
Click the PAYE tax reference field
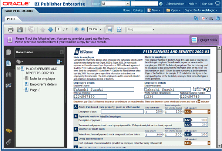pyautogui.click(x=90, y=97)
